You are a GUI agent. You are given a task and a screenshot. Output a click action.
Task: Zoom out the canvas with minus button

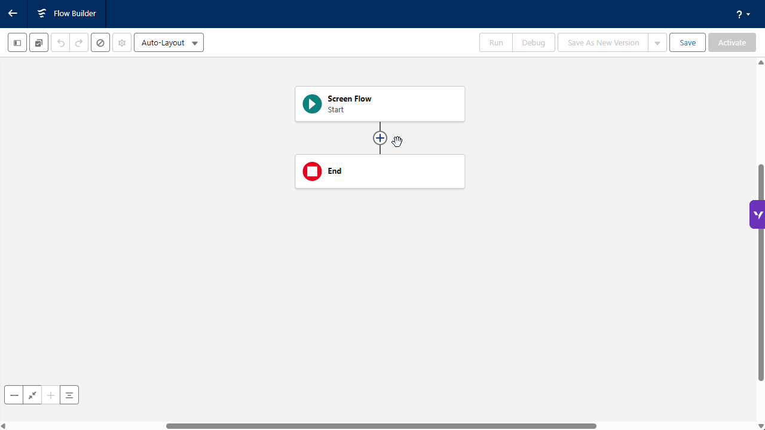point(14,395)
